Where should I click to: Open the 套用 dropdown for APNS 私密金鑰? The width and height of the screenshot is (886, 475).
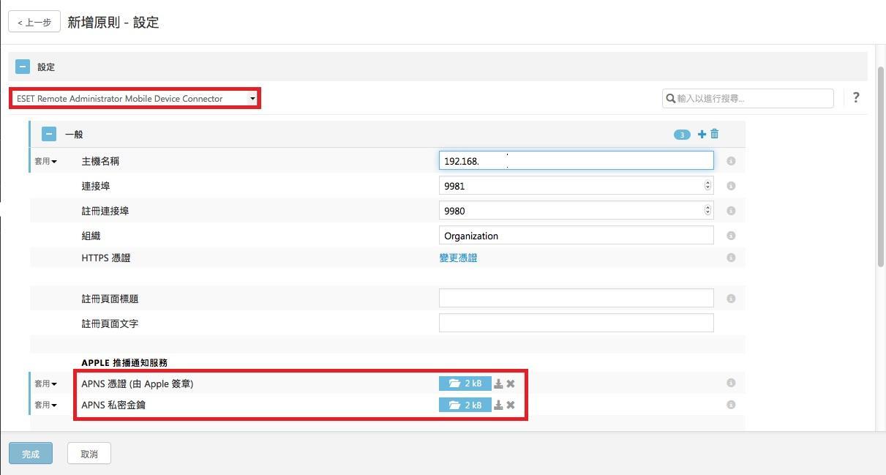click(x=45, y=405)
